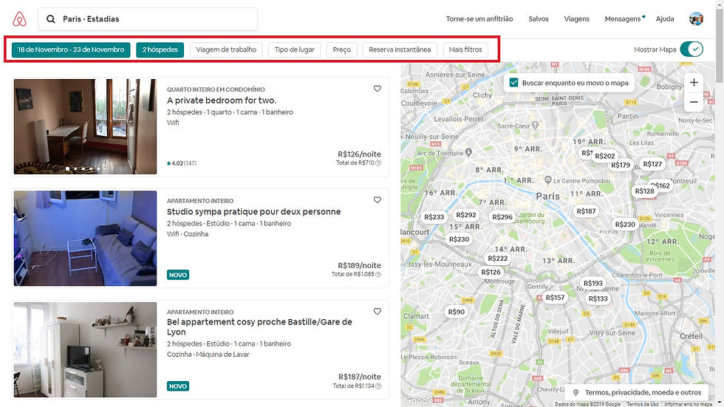
Task: Select the R$202 map price marker
Action: [605, 156]
